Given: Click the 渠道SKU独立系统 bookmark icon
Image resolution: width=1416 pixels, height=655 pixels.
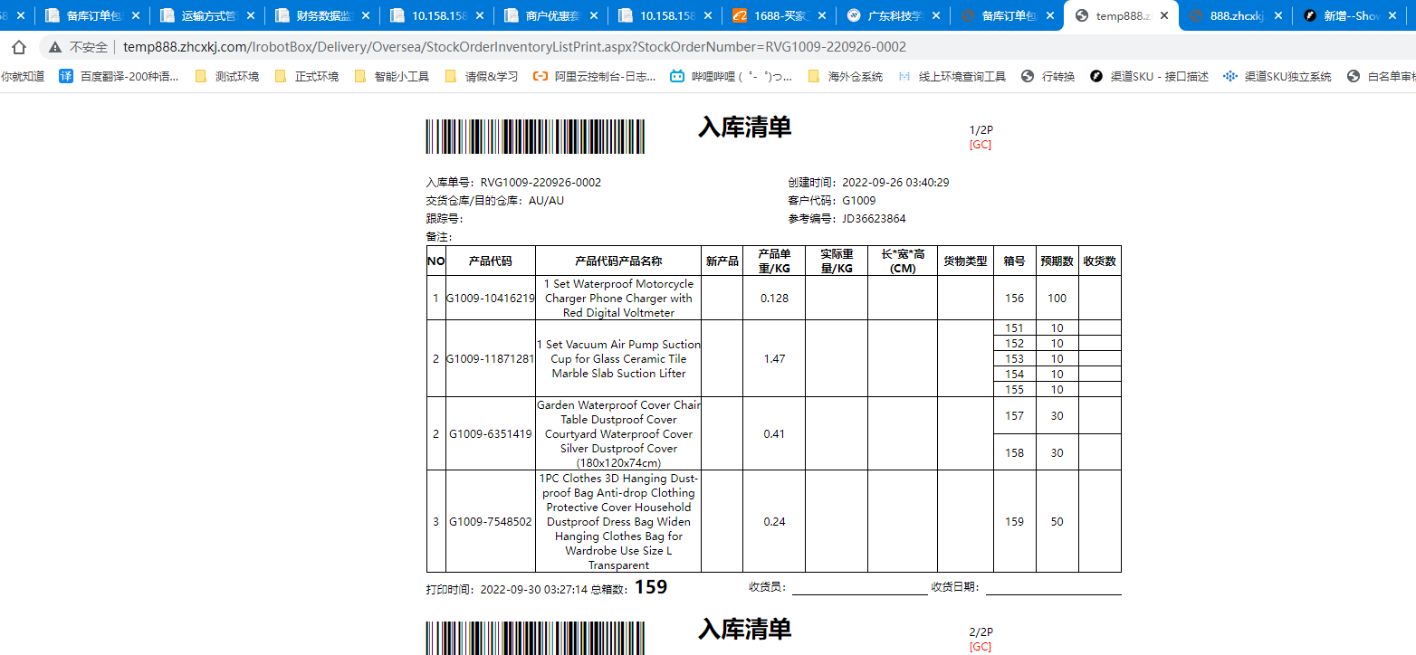Looking at the screenshot, I should pos(1230,76).
